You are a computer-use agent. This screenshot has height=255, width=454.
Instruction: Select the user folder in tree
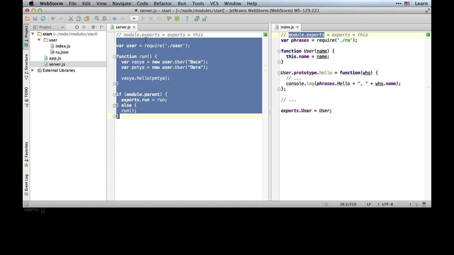point(53,40)
